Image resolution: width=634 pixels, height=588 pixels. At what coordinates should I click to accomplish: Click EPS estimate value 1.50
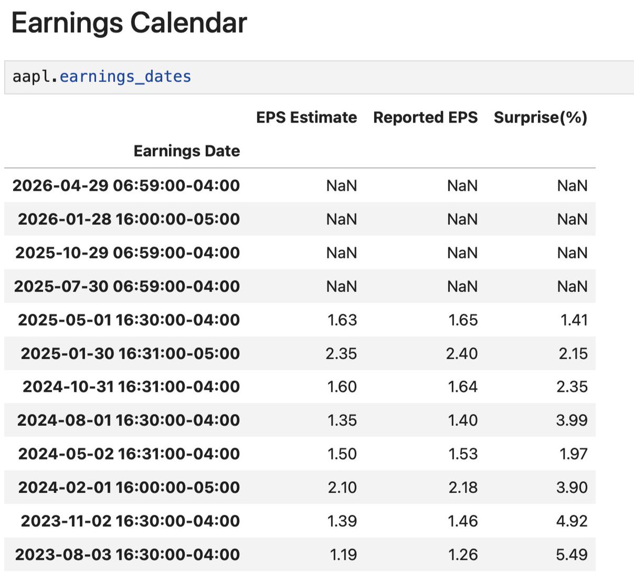click(342, 454)
